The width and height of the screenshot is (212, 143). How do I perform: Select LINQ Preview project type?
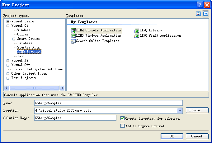(x=29, y=52)
